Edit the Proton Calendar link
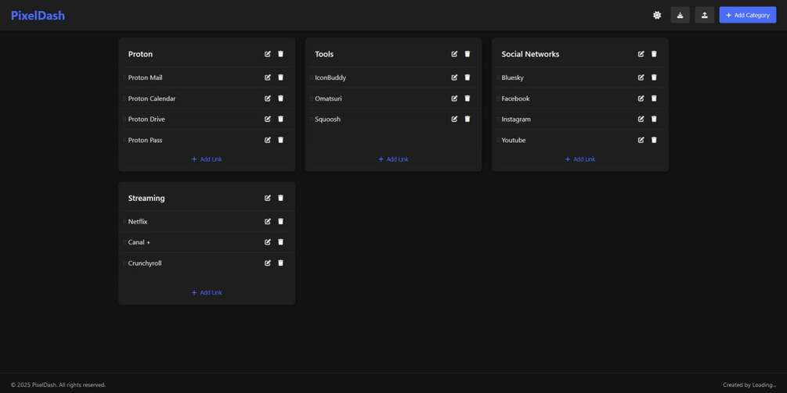Viewport: 787px width, 393px height. pyautogui.click(x=268, y=98)
